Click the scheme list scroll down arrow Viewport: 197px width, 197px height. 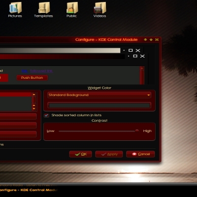[x=34, y=108]
